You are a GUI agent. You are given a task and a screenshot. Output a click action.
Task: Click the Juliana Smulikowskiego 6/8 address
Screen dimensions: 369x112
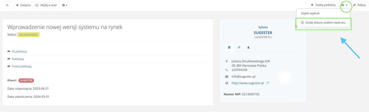pyautogui.click(x=251, y=61)
